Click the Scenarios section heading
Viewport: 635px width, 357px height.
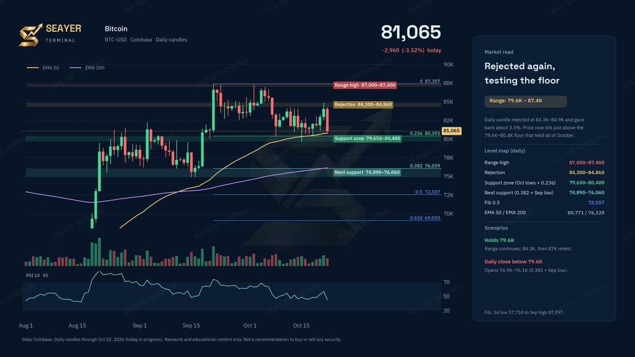click(x=495, y=228)
